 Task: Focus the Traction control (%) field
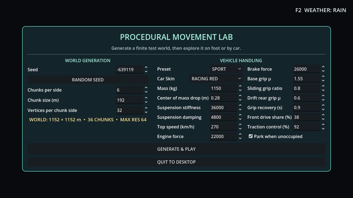coord(307,127)
